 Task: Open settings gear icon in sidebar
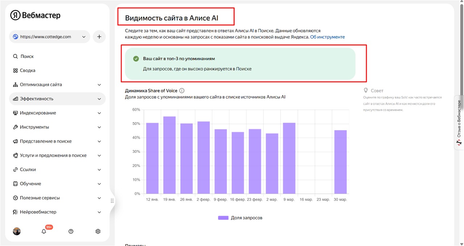98,232
